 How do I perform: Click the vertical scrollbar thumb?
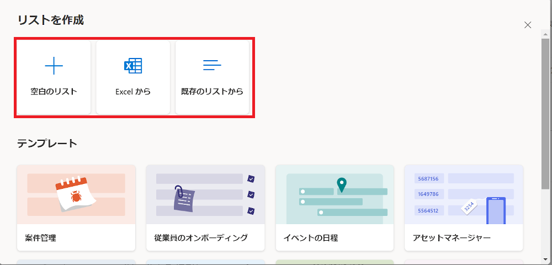click(545, 114)
